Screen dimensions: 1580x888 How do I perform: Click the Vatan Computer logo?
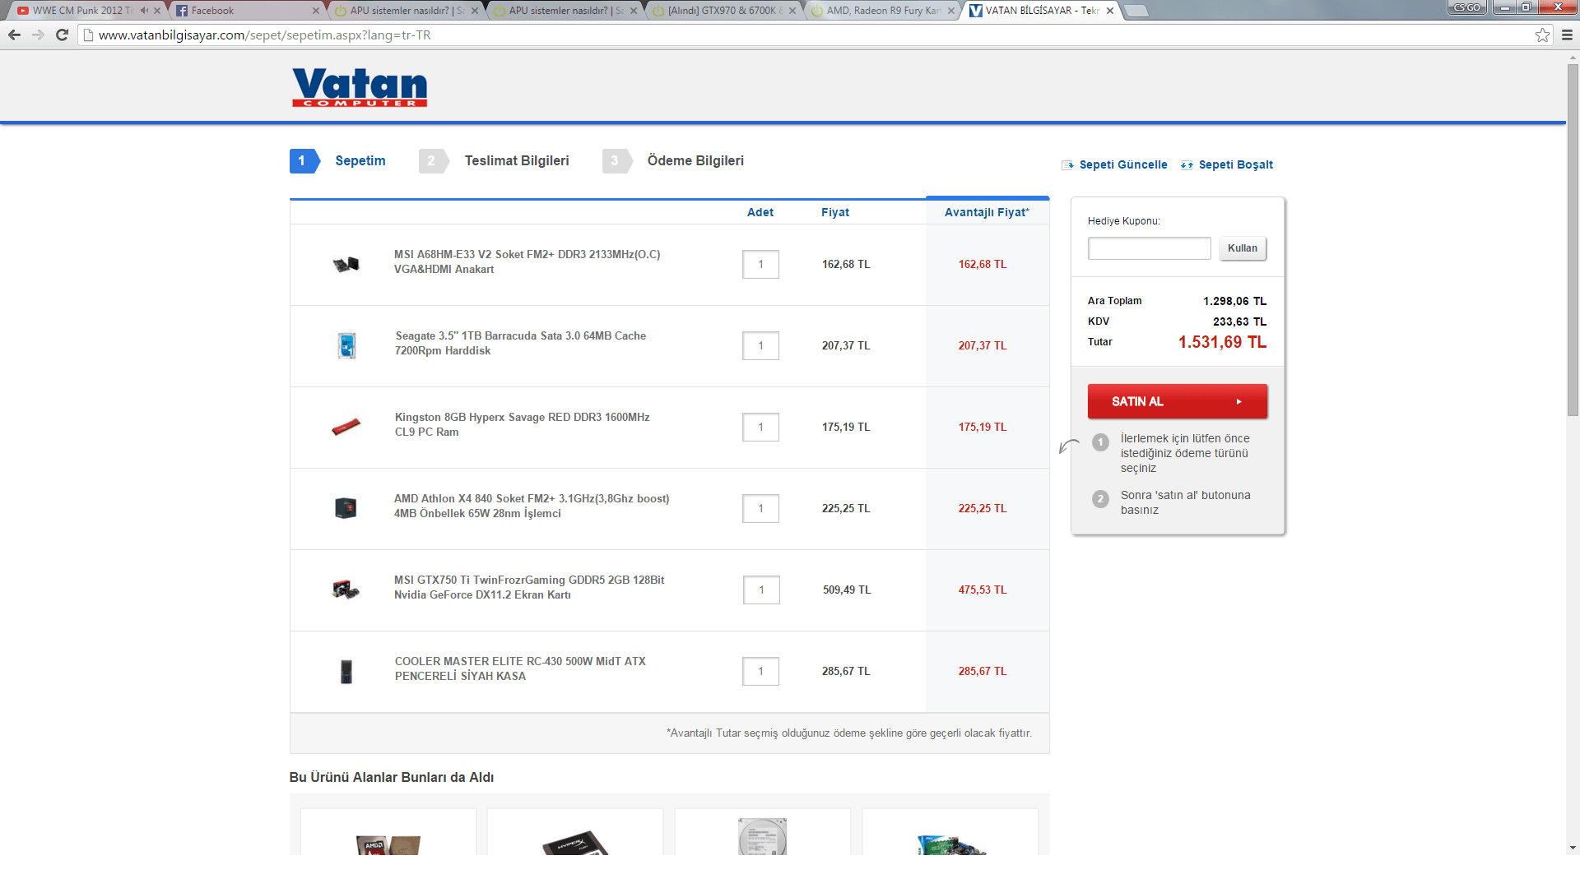360,86
